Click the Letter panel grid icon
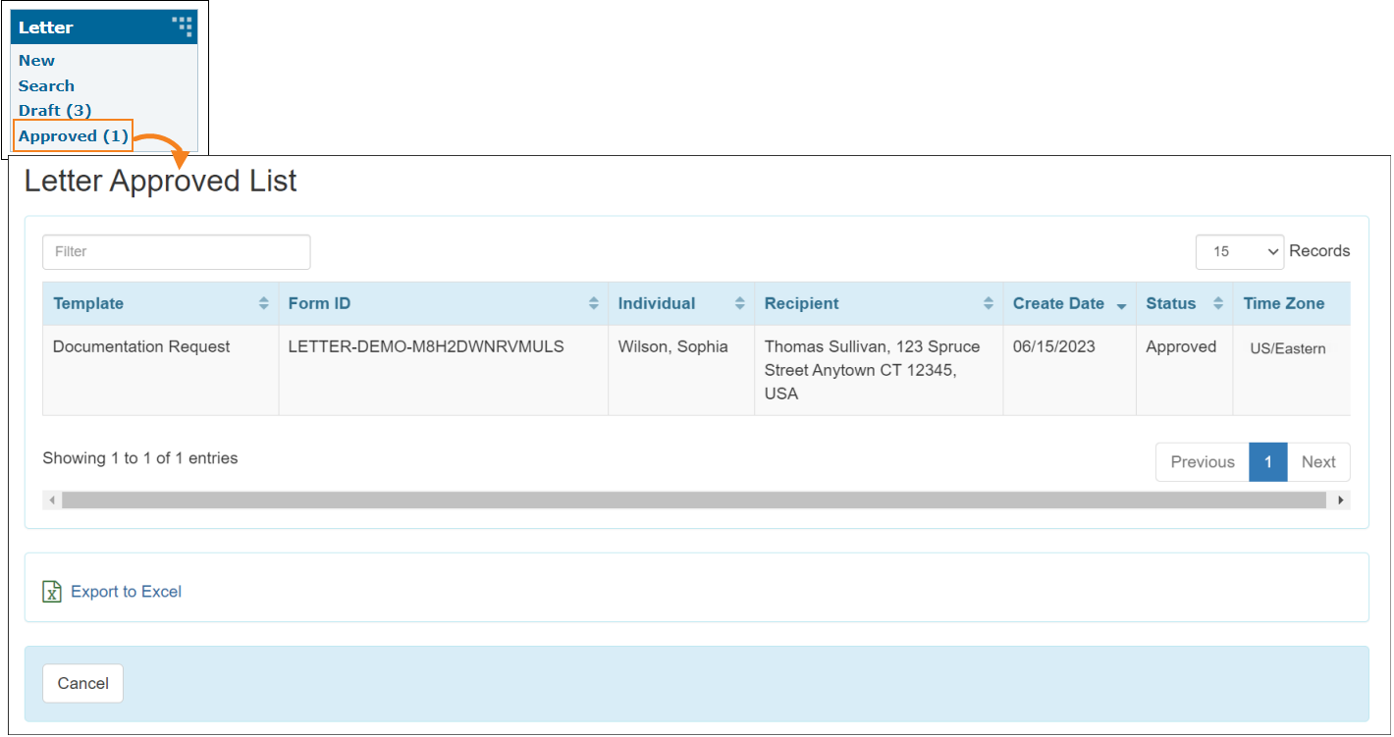 [182, 26]
